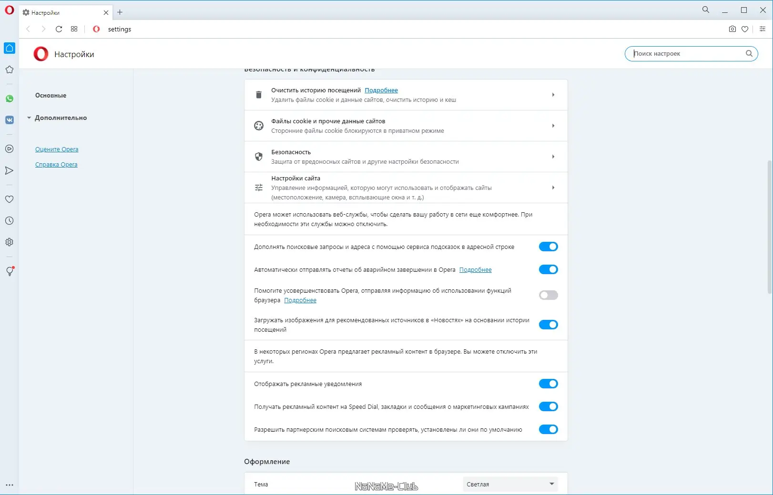Image resolution: width=773 pixels, height=495 pixels.
Task: Click the magnifier in the settings search box
Action: click(749, 53)
